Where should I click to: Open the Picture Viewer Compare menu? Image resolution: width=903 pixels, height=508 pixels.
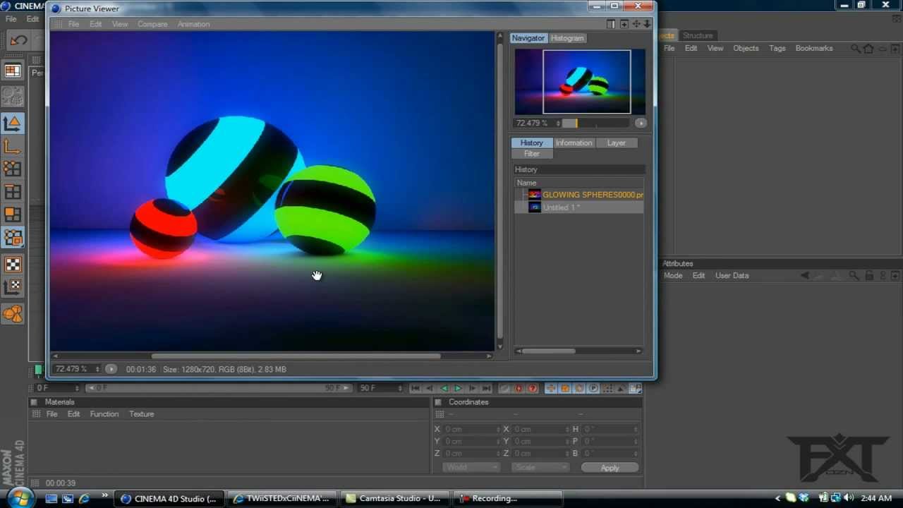(x=152, y=24)
